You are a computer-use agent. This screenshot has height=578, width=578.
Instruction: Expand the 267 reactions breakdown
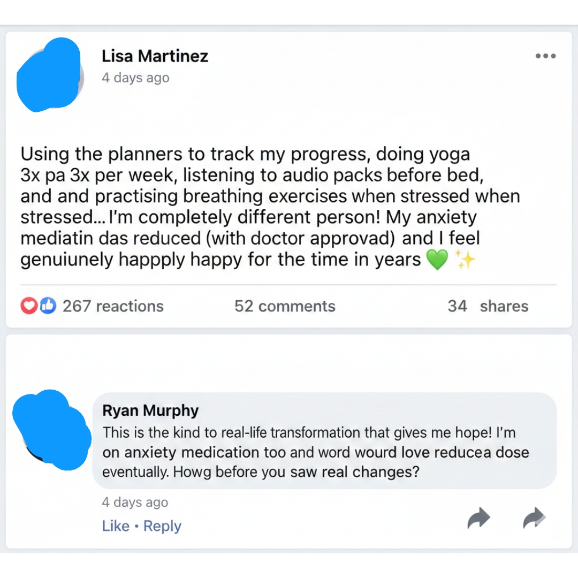click(x=113, y=306)
